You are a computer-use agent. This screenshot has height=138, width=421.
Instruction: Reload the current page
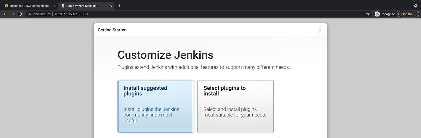click(x=20, y=14)
